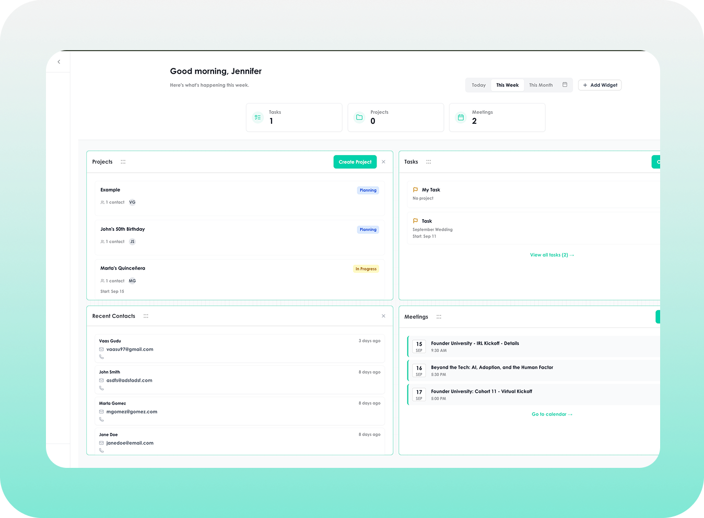This screenshot has height=518, width=704.
Task: Switch to the This Month tab
Action: [541, 85]
